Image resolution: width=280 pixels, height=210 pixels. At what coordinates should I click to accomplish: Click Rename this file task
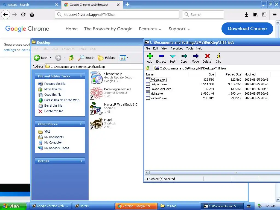click(x=55, y=84)
